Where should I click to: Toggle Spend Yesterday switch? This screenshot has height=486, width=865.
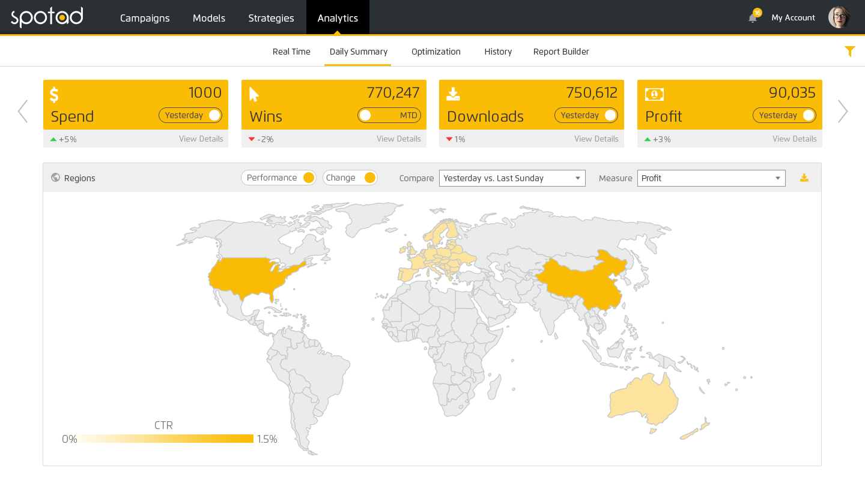click(x=190, y=115)
